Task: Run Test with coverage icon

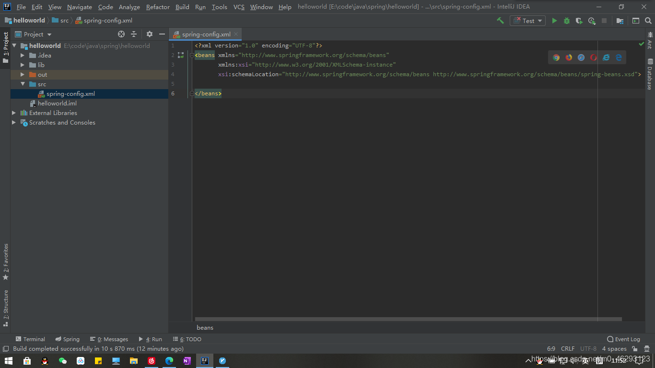Action: 579,21
